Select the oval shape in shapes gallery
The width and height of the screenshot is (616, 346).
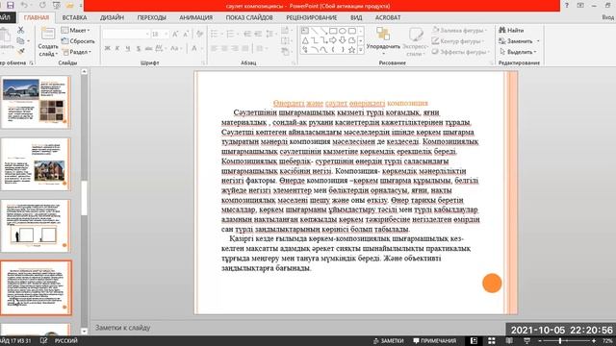[343, 31]
